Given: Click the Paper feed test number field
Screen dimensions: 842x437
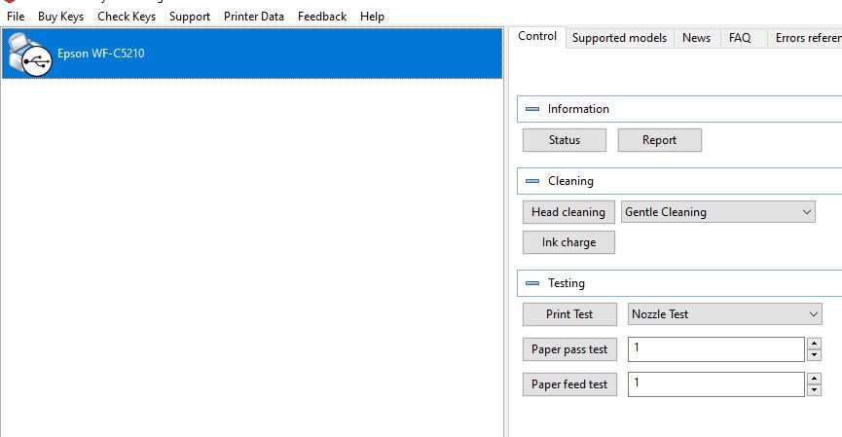Looking at the screenshot, I should [715, 384].
